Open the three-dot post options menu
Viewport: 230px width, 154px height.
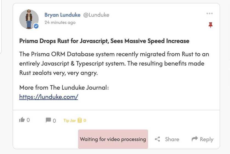click(209, 13)
